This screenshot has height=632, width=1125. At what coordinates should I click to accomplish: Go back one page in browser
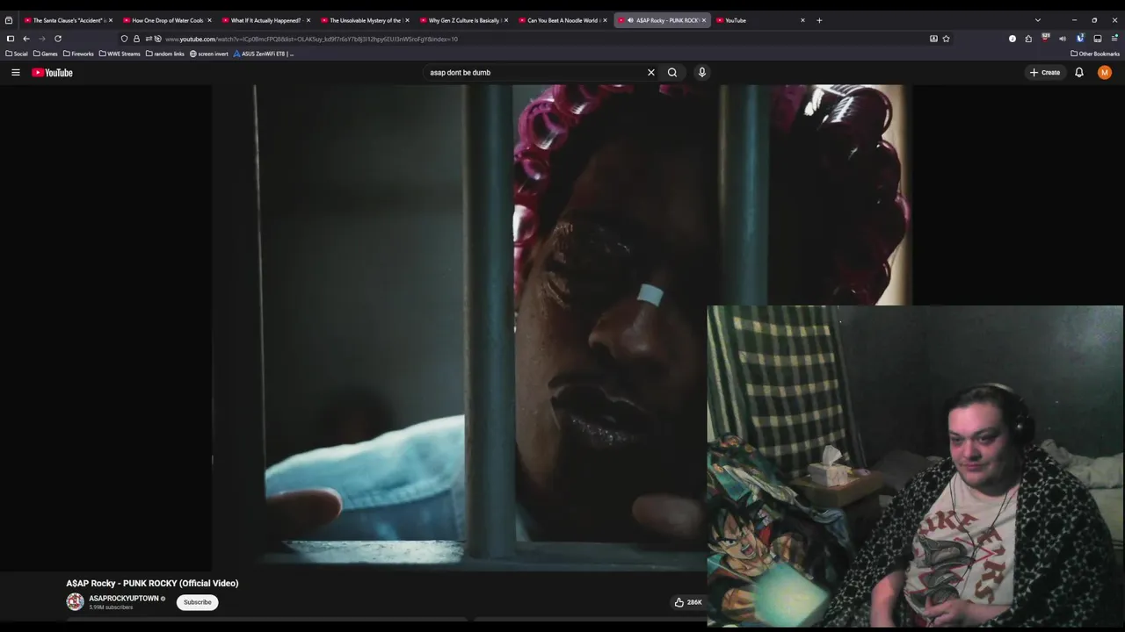[x=26, y=39]
